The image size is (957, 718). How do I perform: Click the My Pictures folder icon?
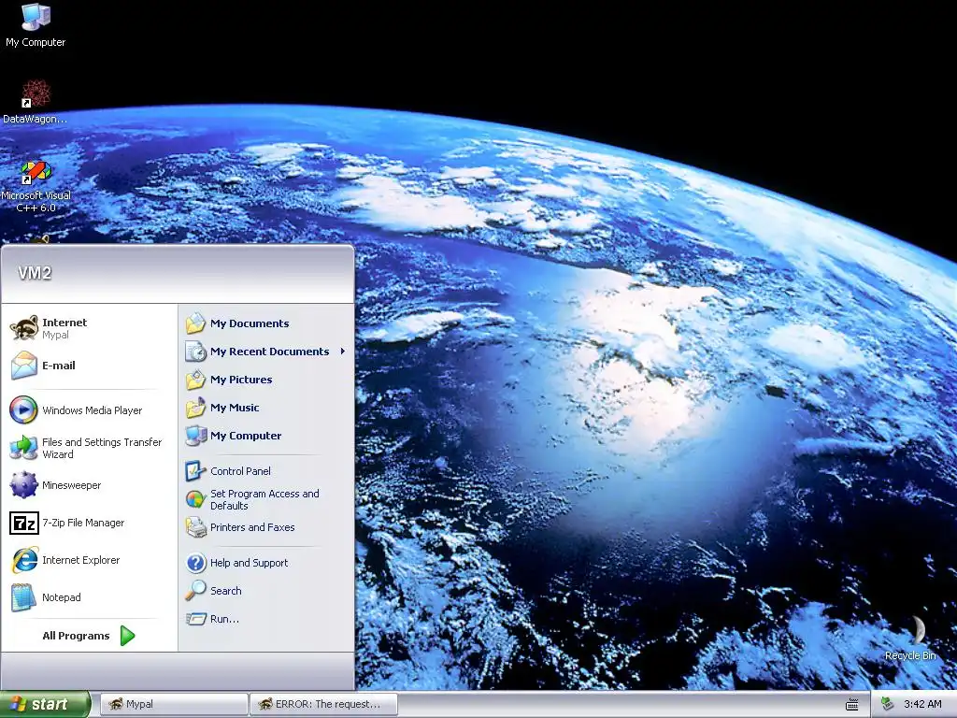point(196,380)
